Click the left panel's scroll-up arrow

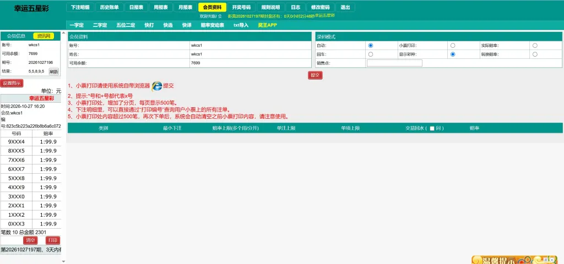point(64,32)
